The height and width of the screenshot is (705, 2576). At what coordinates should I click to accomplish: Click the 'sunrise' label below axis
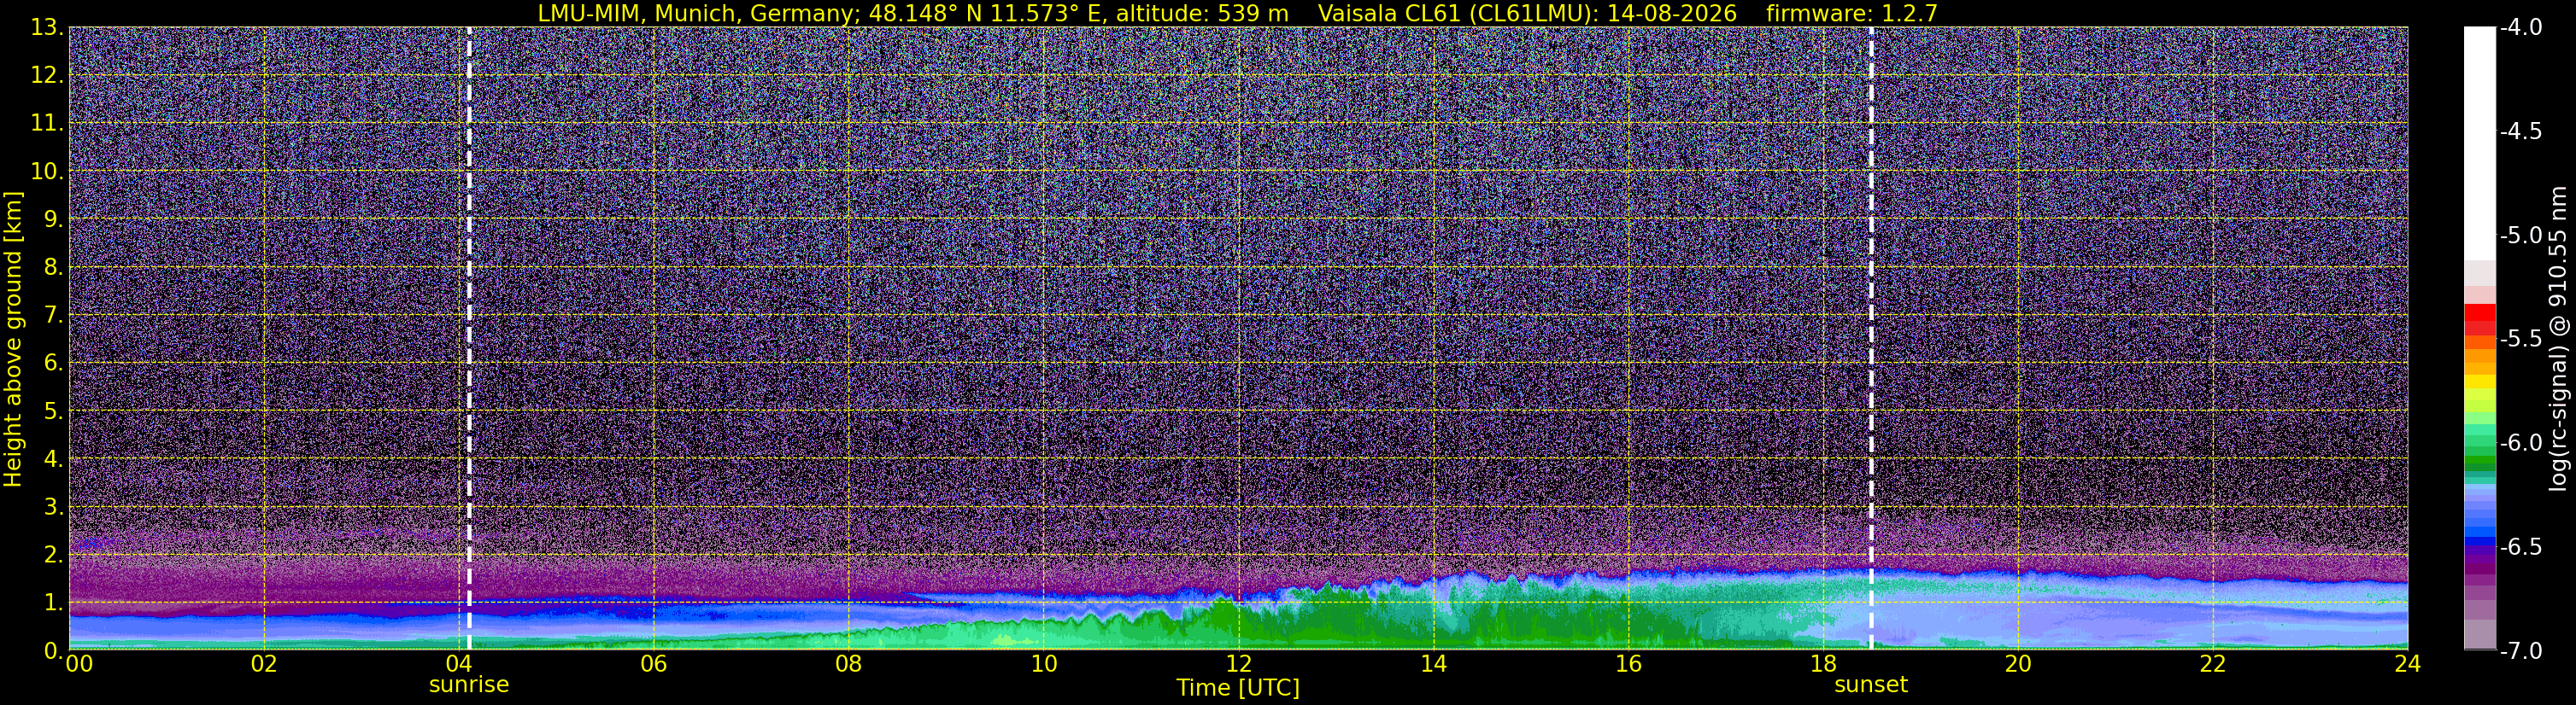coord(469,685)
